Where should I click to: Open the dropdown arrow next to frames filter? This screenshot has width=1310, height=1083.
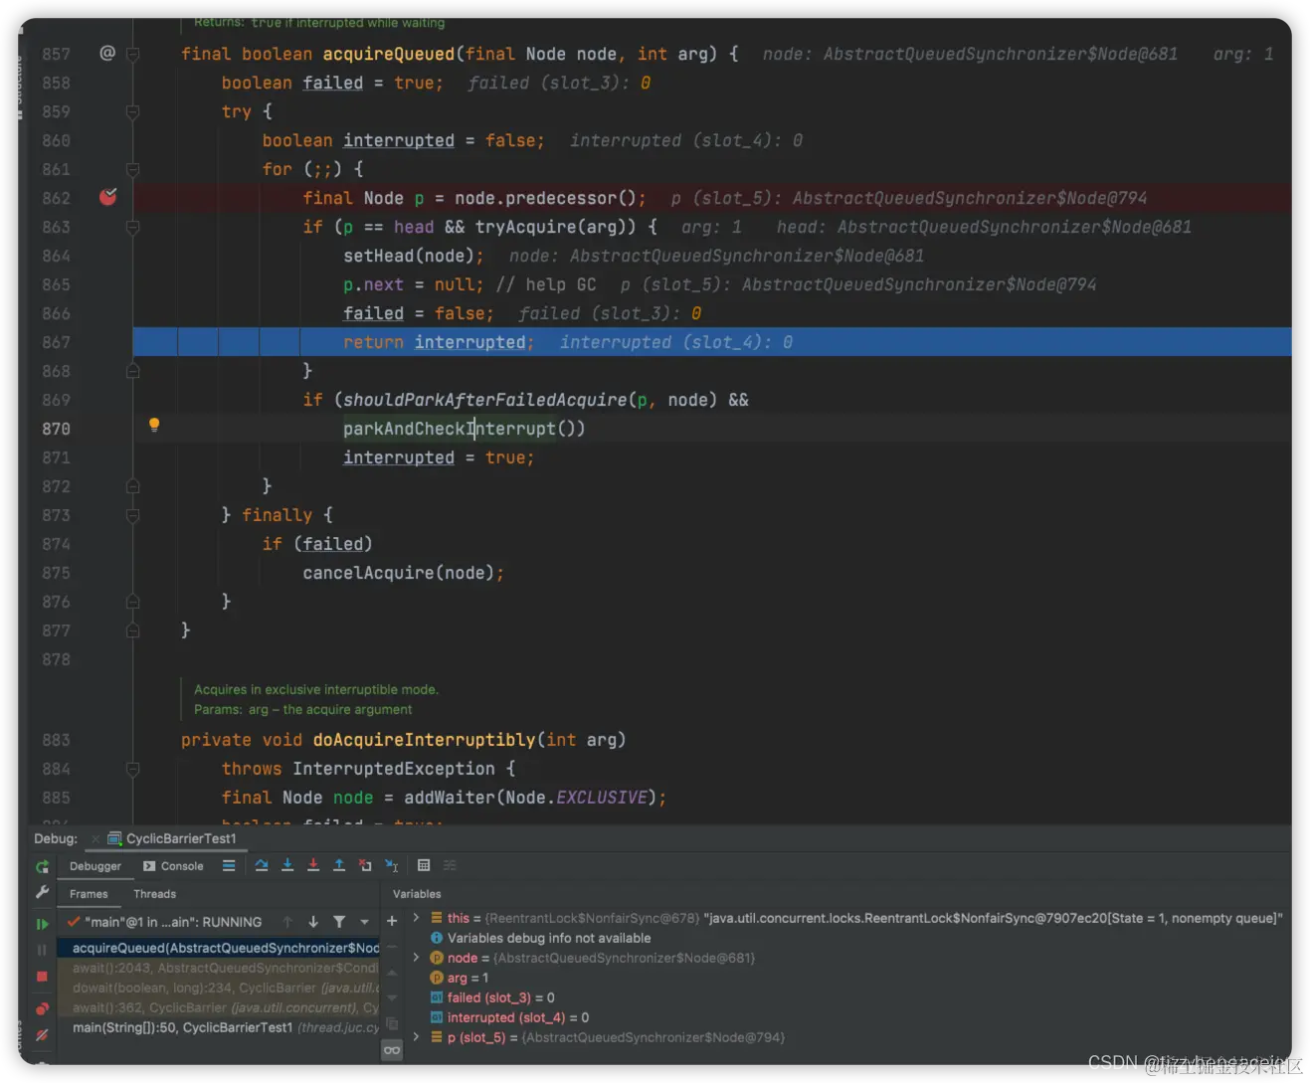[x=364, y=922]
